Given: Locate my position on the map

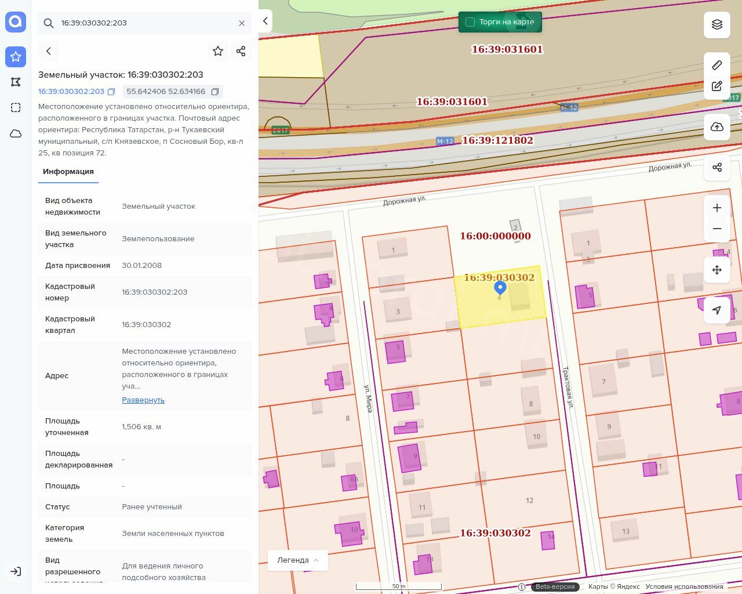Looking at the screenshot, I should tap(717, 310).
